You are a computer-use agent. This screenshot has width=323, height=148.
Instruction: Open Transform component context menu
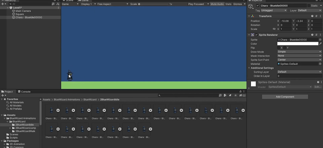tap(320, 16)
